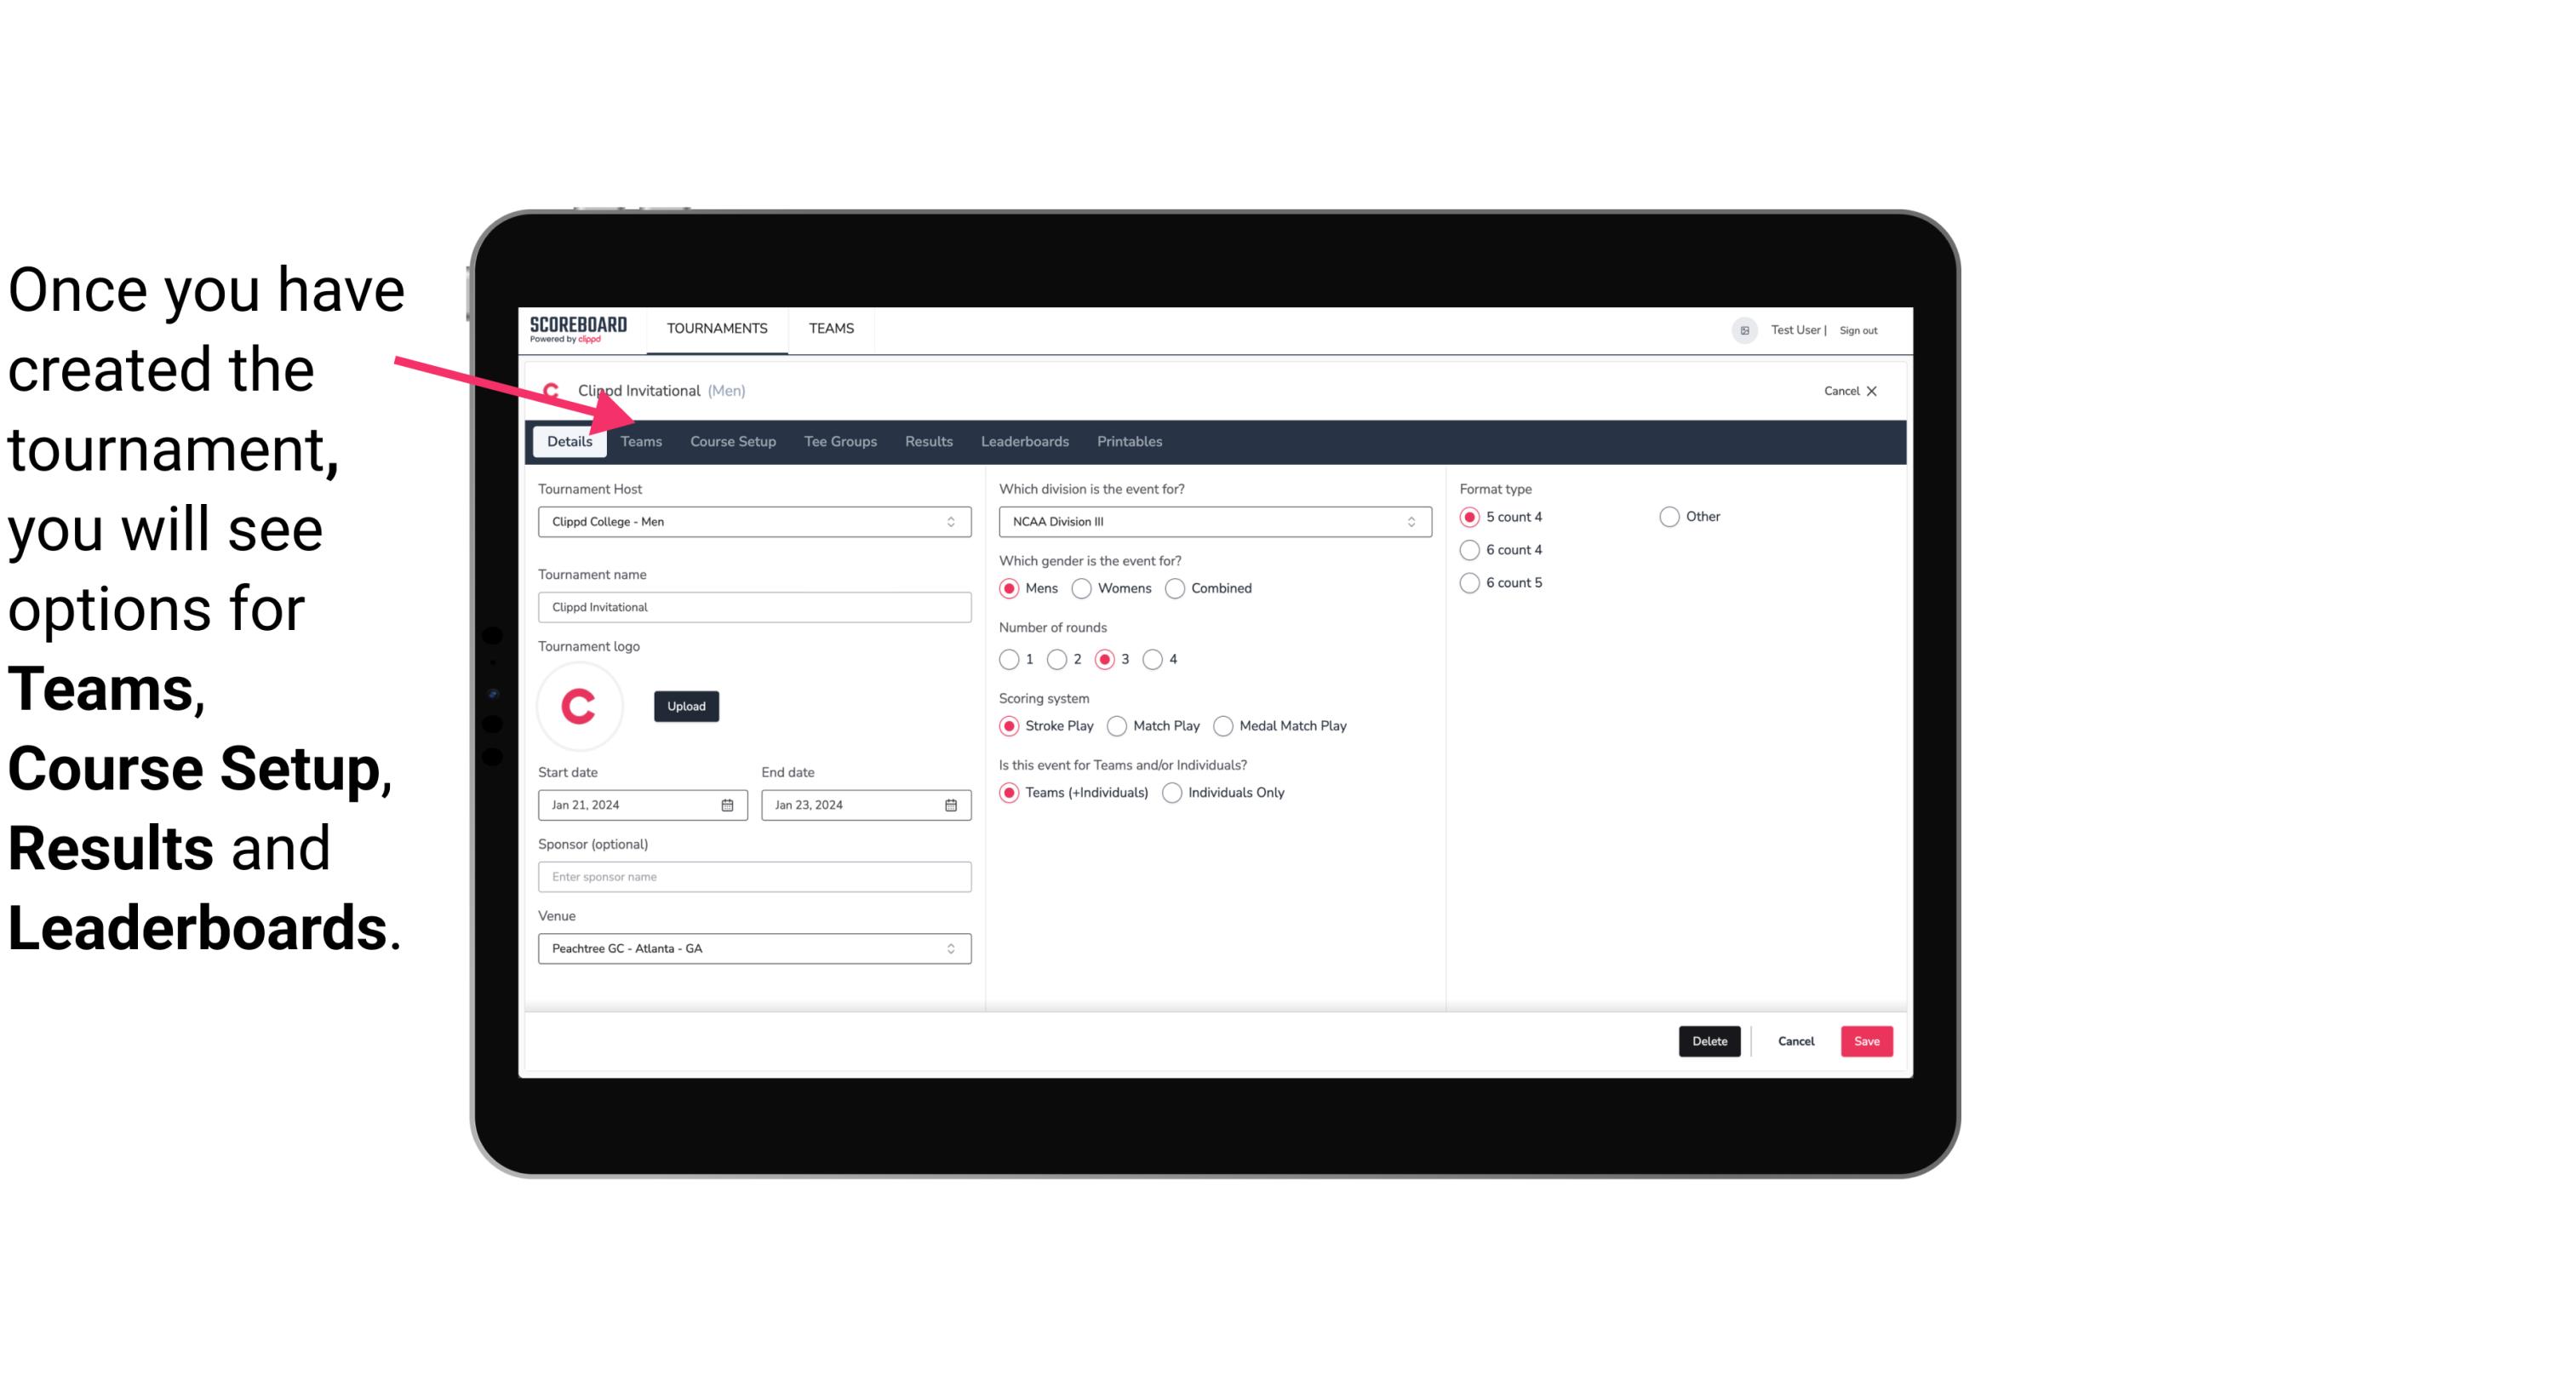Select Match Play scoring system
Viewport: 2576px width, 1386px height.
point(1116,725)
